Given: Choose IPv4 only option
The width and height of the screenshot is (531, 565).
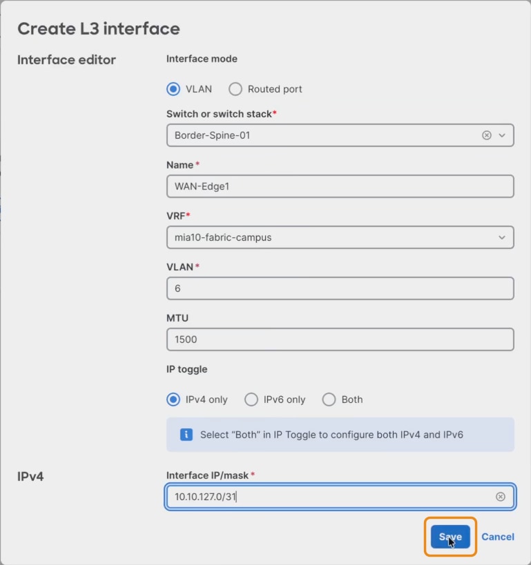Looking at the screenshot, I should point(173,399).
